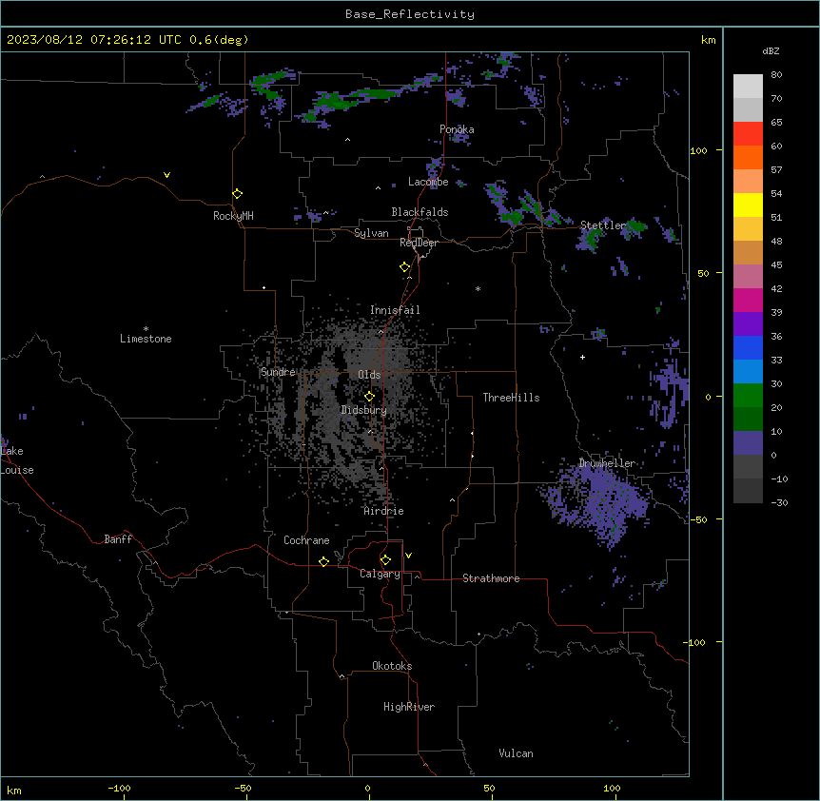The width and height of the screenshot is (820, 801).
Task: Click the Stettler city label
Action: [603, 225]
